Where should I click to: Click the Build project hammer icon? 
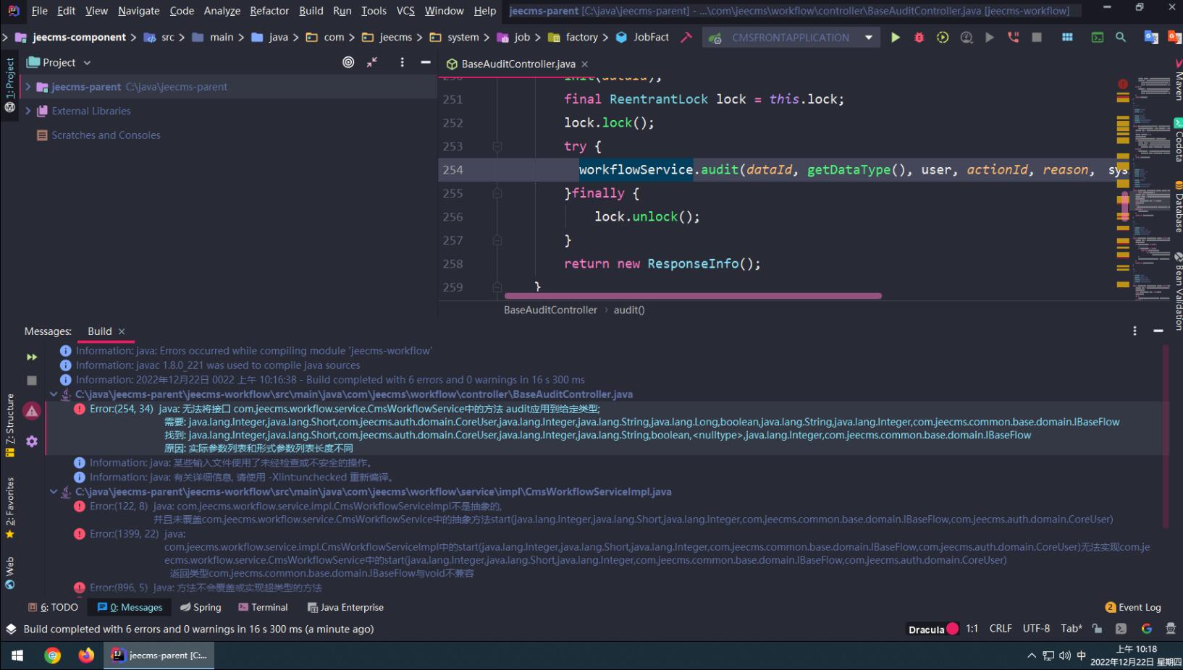click(686, 38)
